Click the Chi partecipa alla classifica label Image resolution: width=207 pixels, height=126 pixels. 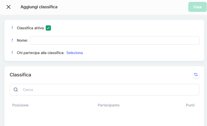click(40, 53)
